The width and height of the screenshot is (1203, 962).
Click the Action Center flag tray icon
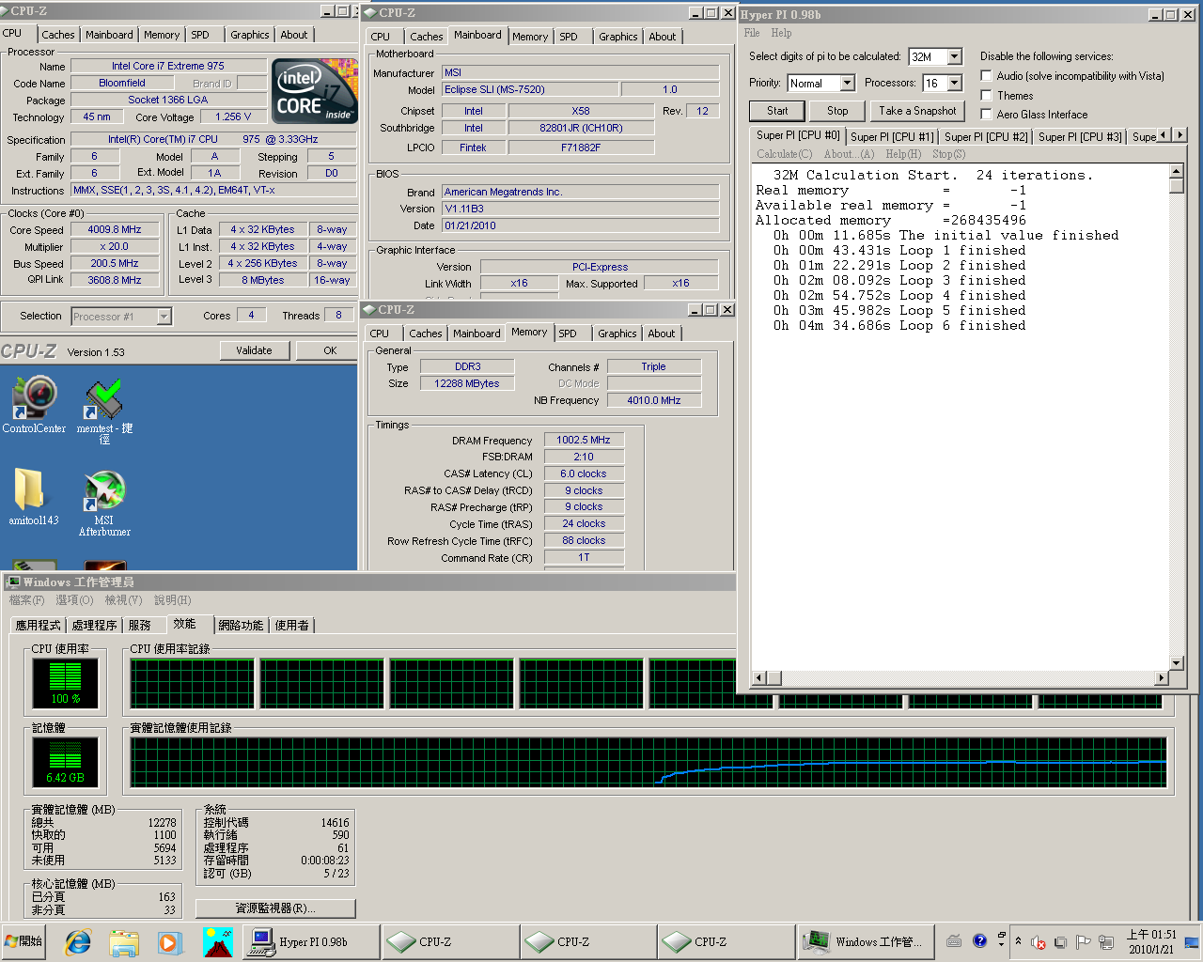click(x=1083, y=942)
